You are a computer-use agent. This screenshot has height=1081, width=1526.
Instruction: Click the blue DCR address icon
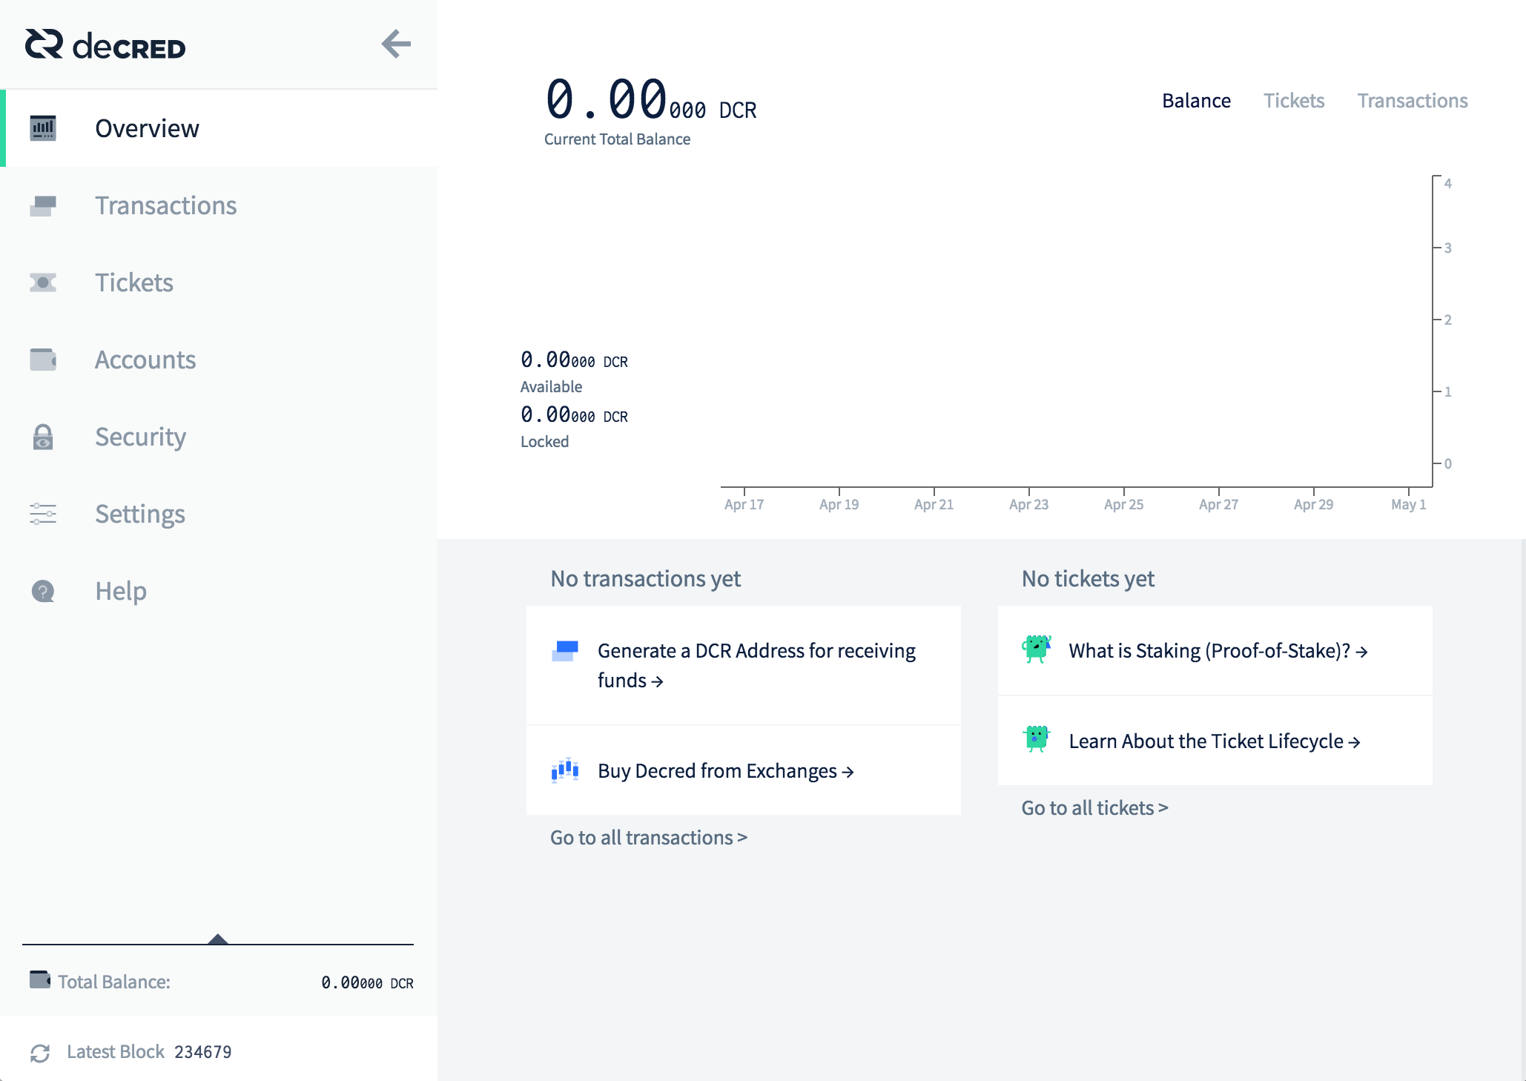click(565, 651)
